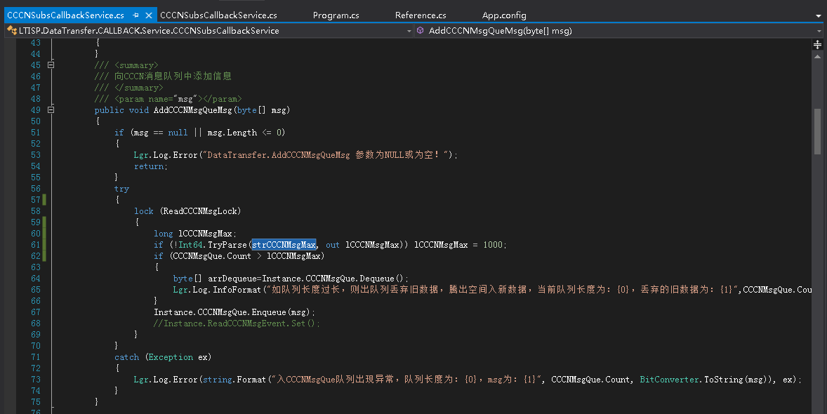Open the class navigation dropdown arrow
827x414 pixels.
pos(409,31)
